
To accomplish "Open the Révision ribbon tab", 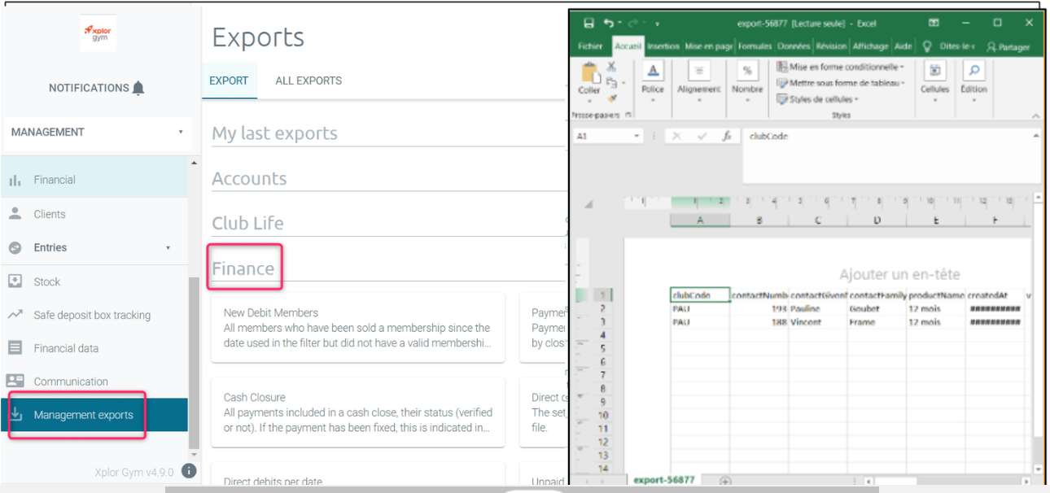I will pos(831,46).
